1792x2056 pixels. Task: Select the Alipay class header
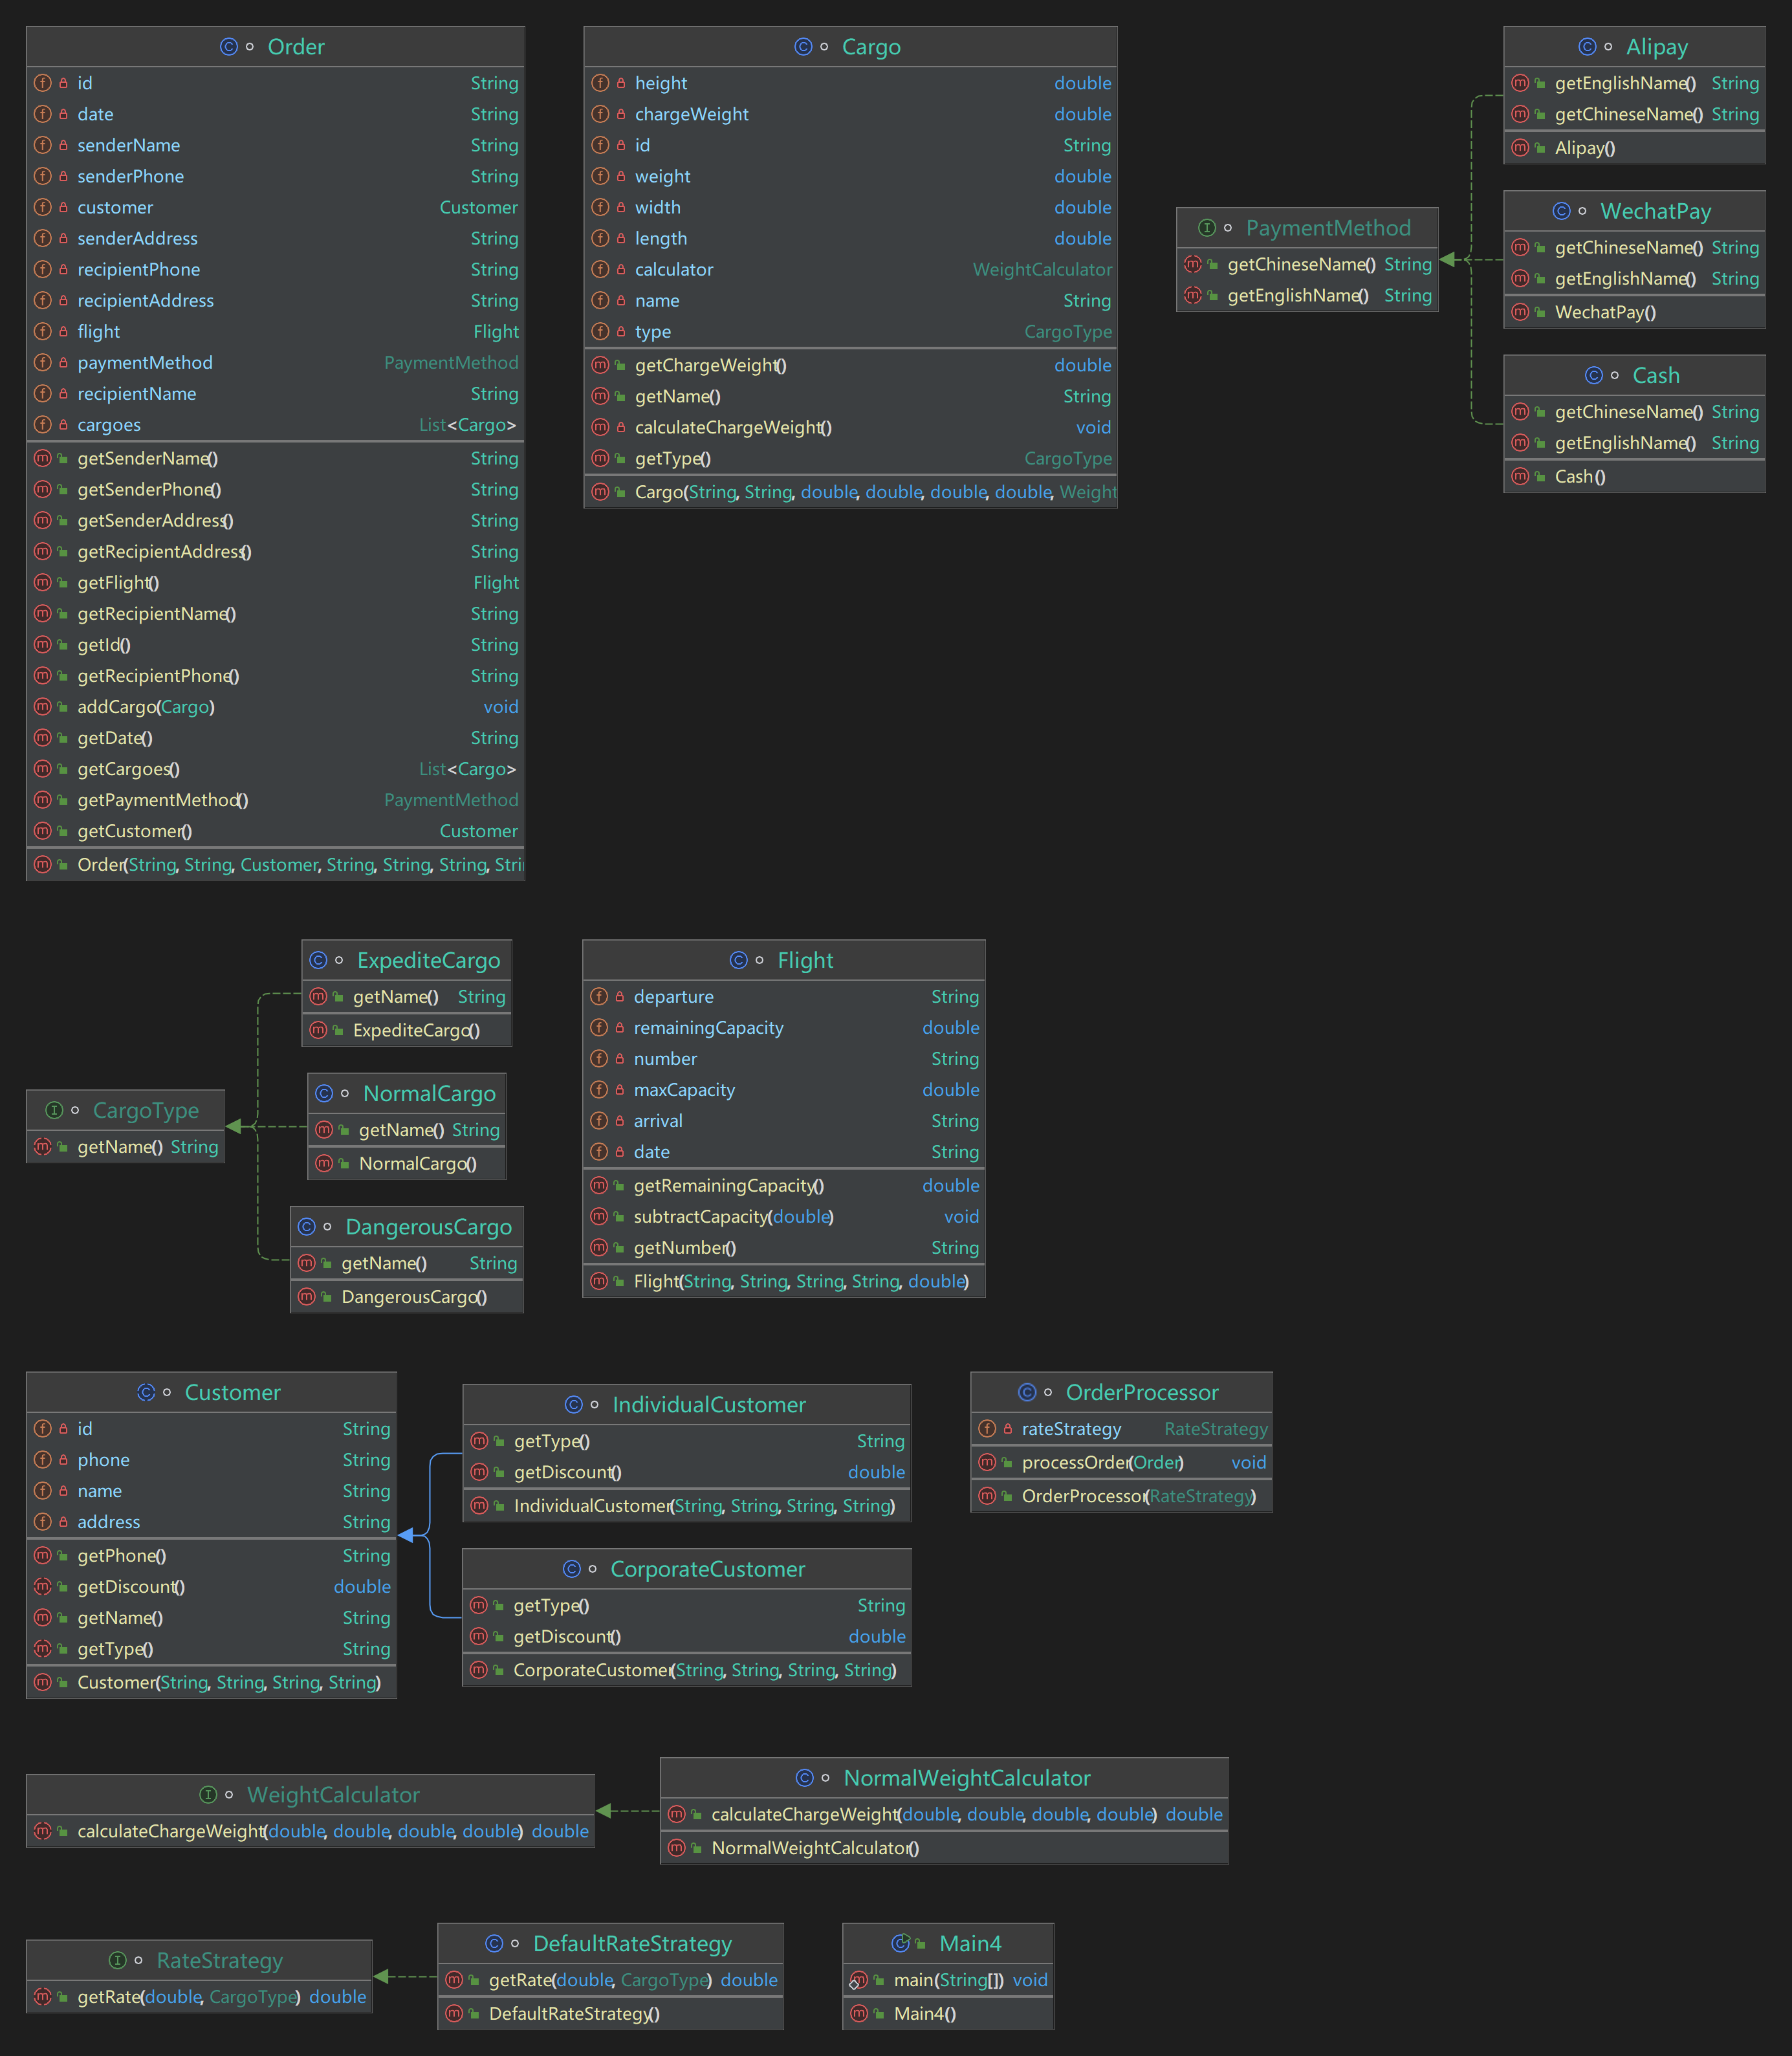[1656, 47]
